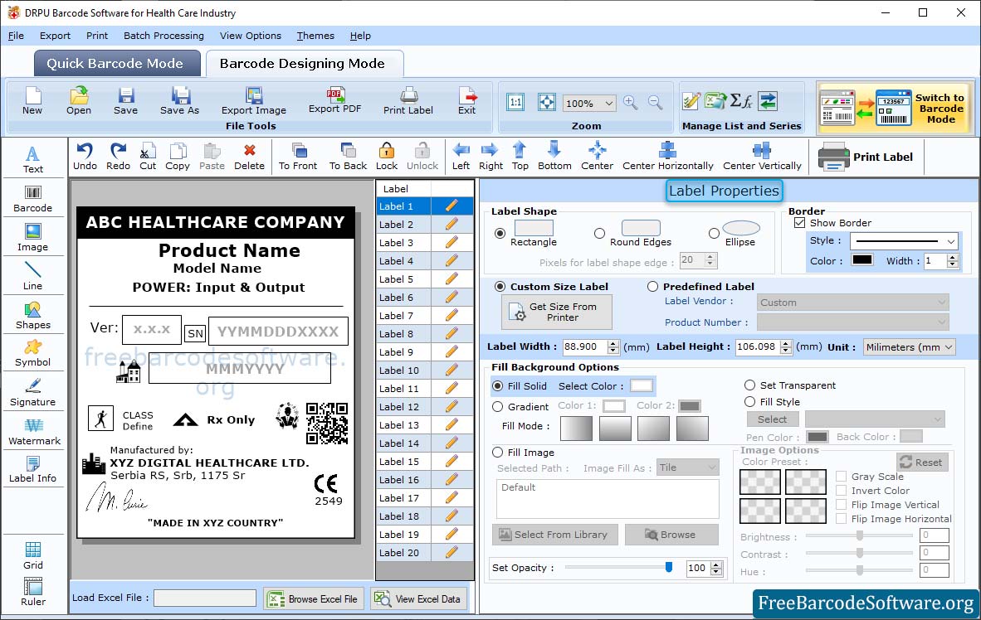Viewport: 981px width, 620px height.
Task: Bring selected object To Front
Action: coord(298,157)
